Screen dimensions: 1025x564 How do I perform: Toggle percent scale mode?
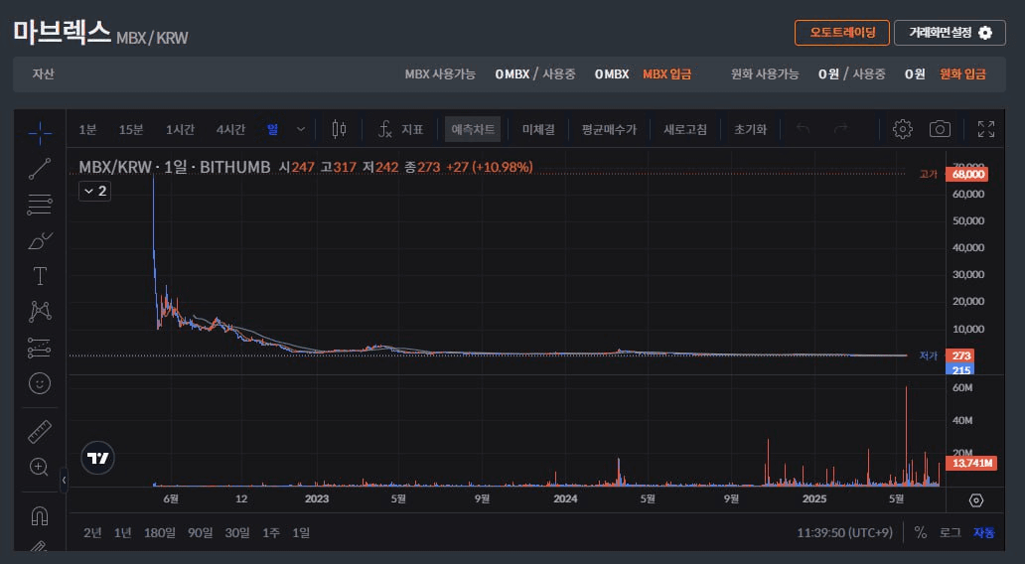tap(921, 532)
